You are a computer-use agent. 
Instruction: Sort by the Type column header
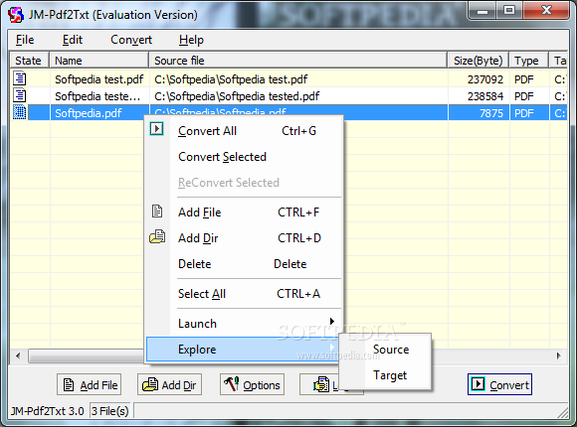(x=529, y=61)
